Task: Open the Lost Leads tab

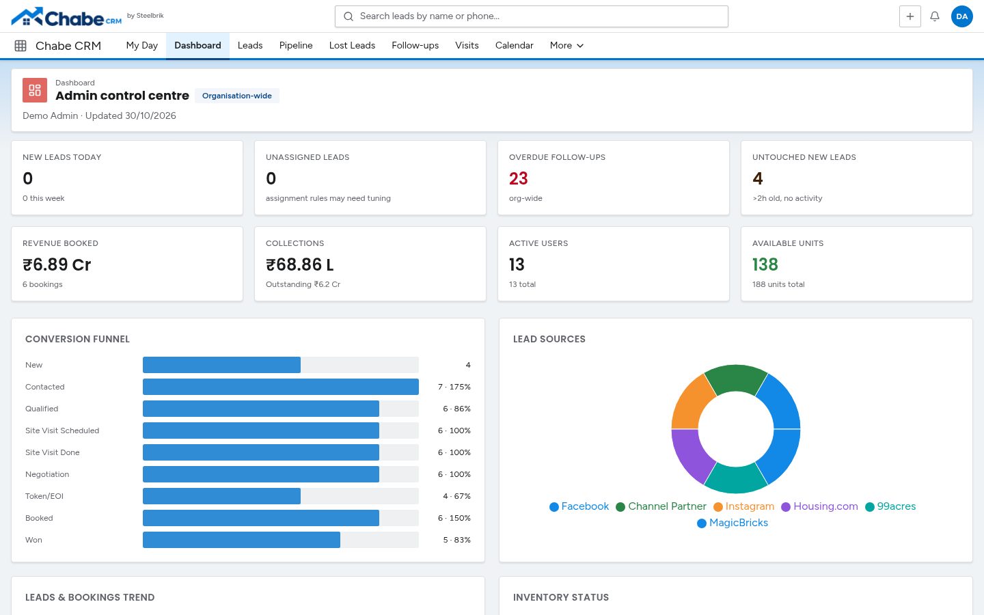Action: coord(352,46)
